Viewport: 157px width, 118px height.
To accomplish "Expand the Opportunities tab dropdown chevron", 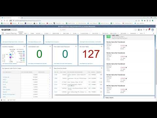I will (61, 33).
